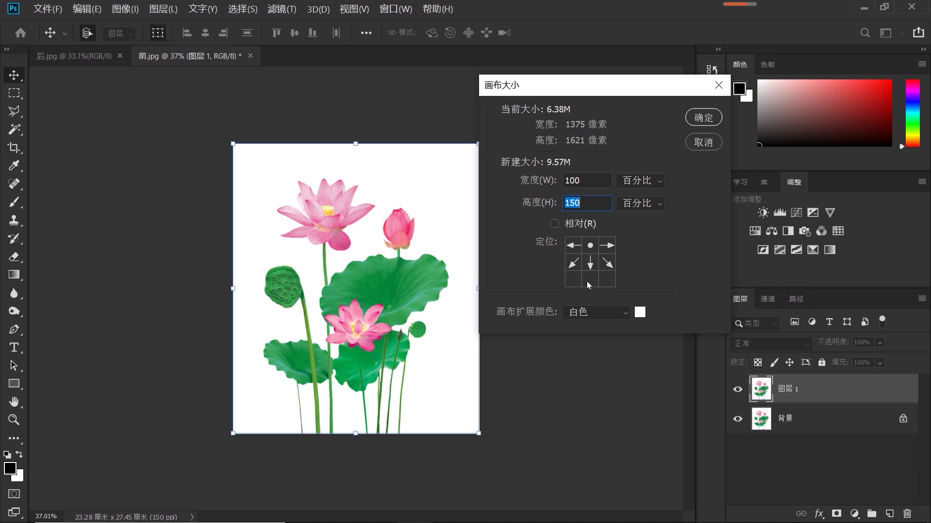
Task: Open the canvas extension color dropdown
Action: click(596, 312)
